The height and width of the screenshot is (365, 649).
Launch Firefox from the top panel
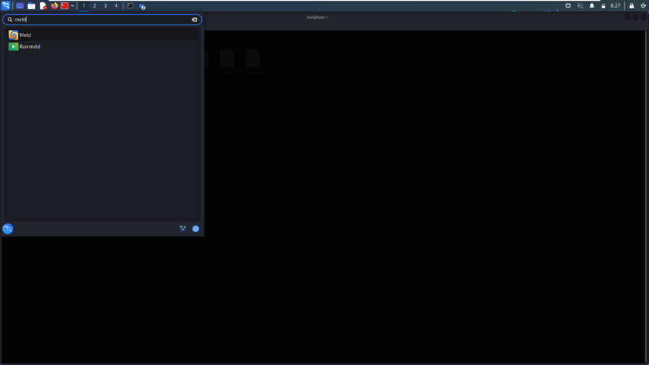pyautogui.click(x=55, y=6)
